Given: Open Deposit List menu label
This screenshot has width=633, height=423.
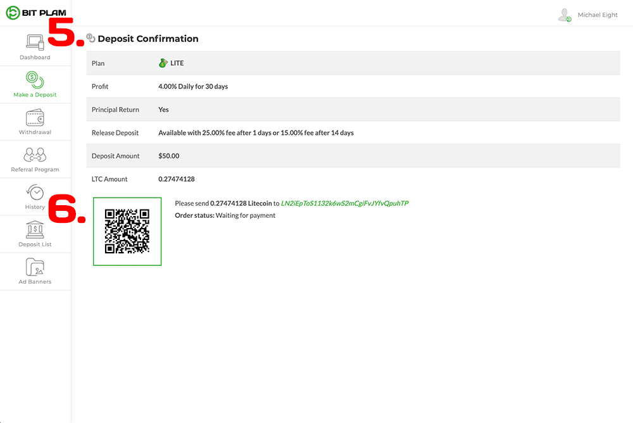Looking at the screenshot, I should tap(35, 244).
